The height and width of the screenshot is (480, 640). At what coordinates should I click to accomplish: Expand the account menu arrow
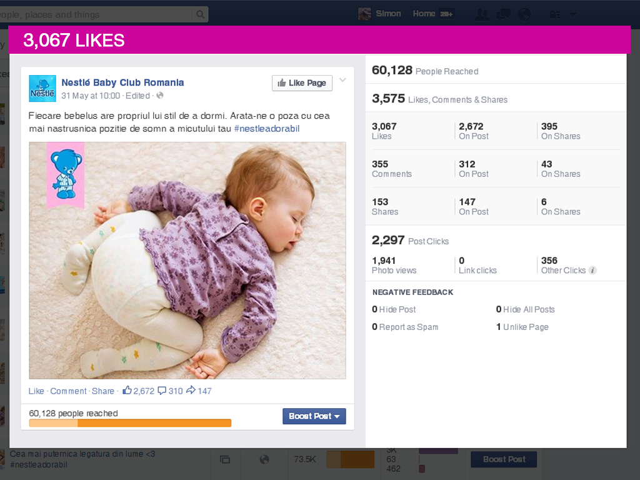[572, 14]
